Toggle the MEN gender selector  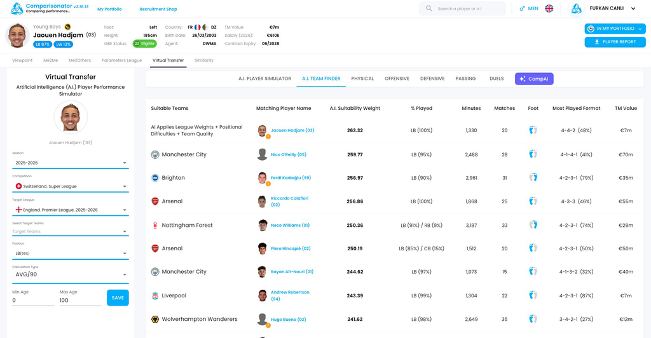pyautogui.click(x=529, y=8)
